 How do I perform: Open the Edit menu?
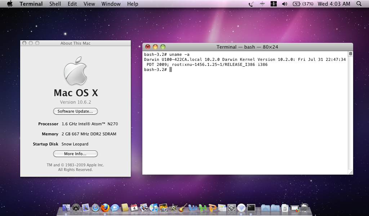72,4
